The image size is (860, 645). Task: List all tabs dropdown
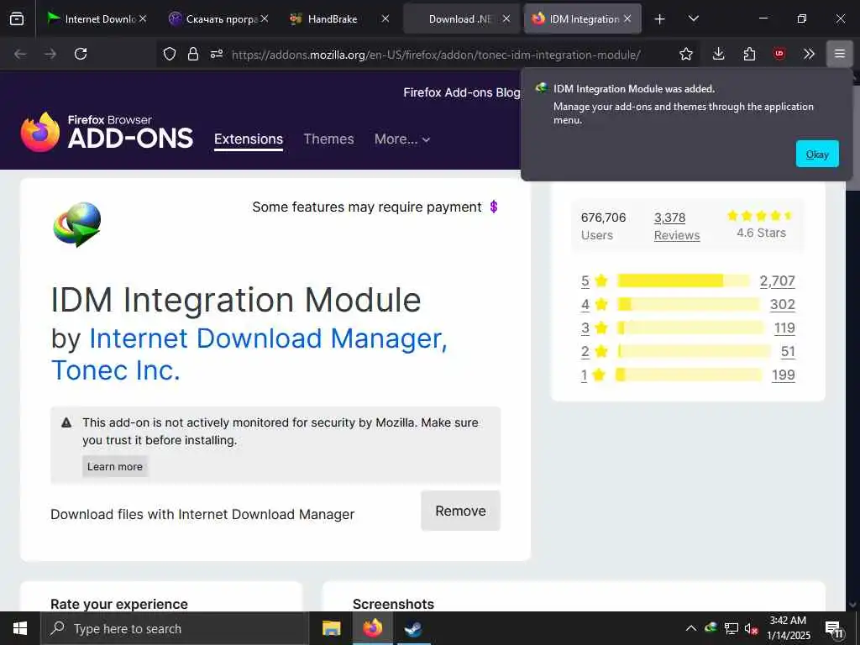693,18
